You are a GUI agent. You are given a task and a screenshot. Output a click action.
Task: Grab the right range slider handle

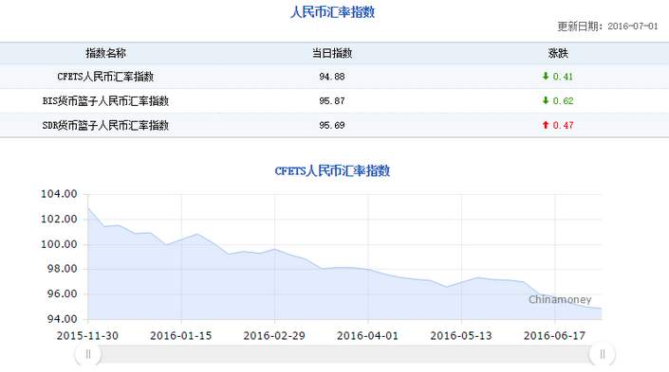pyautogui.click(x=602, y=354)
